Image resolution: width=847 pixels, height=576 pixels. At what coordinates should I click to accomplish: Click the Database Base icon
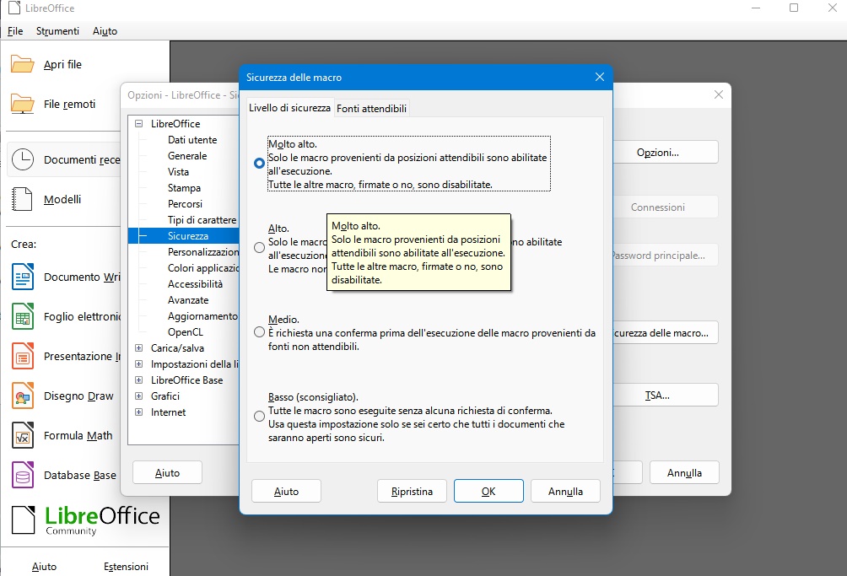(23, 475)
